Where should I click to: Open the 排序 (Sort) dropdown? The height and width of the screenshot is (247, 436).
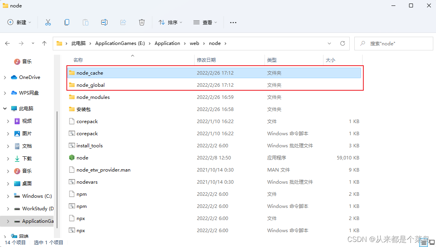click(x=170, y=22)
